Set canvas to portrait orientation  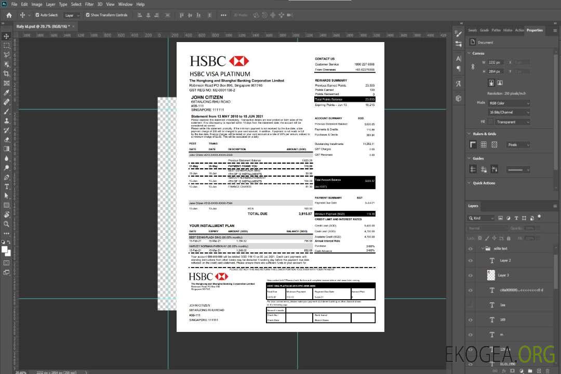[x=491, y=83]
